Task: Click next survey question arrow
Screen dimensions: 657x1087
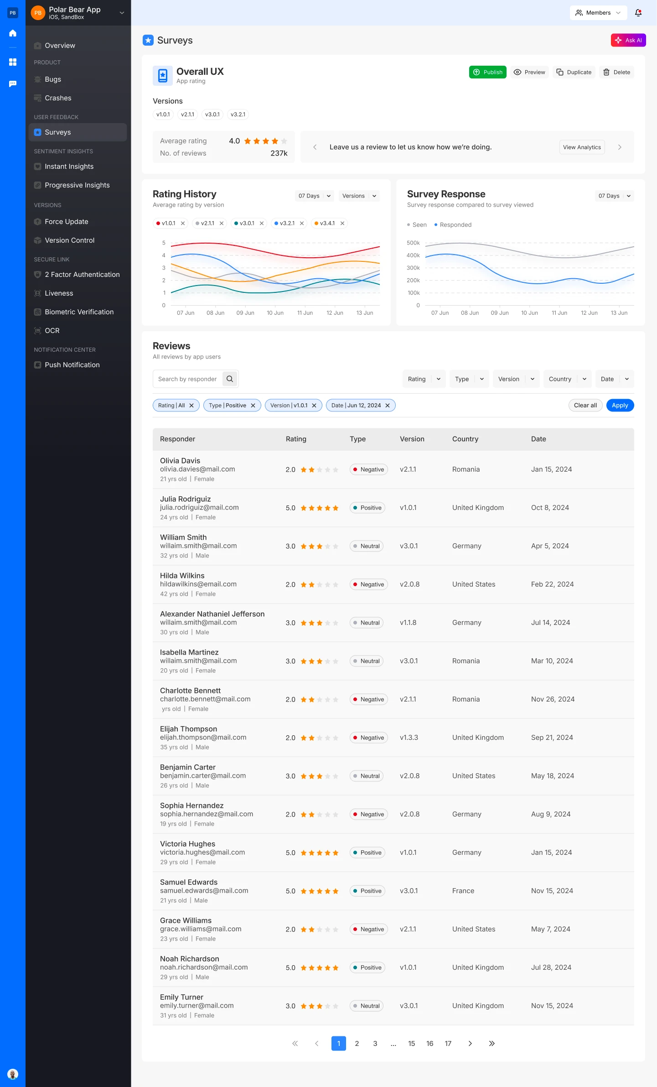Action: tap(619, 147)
